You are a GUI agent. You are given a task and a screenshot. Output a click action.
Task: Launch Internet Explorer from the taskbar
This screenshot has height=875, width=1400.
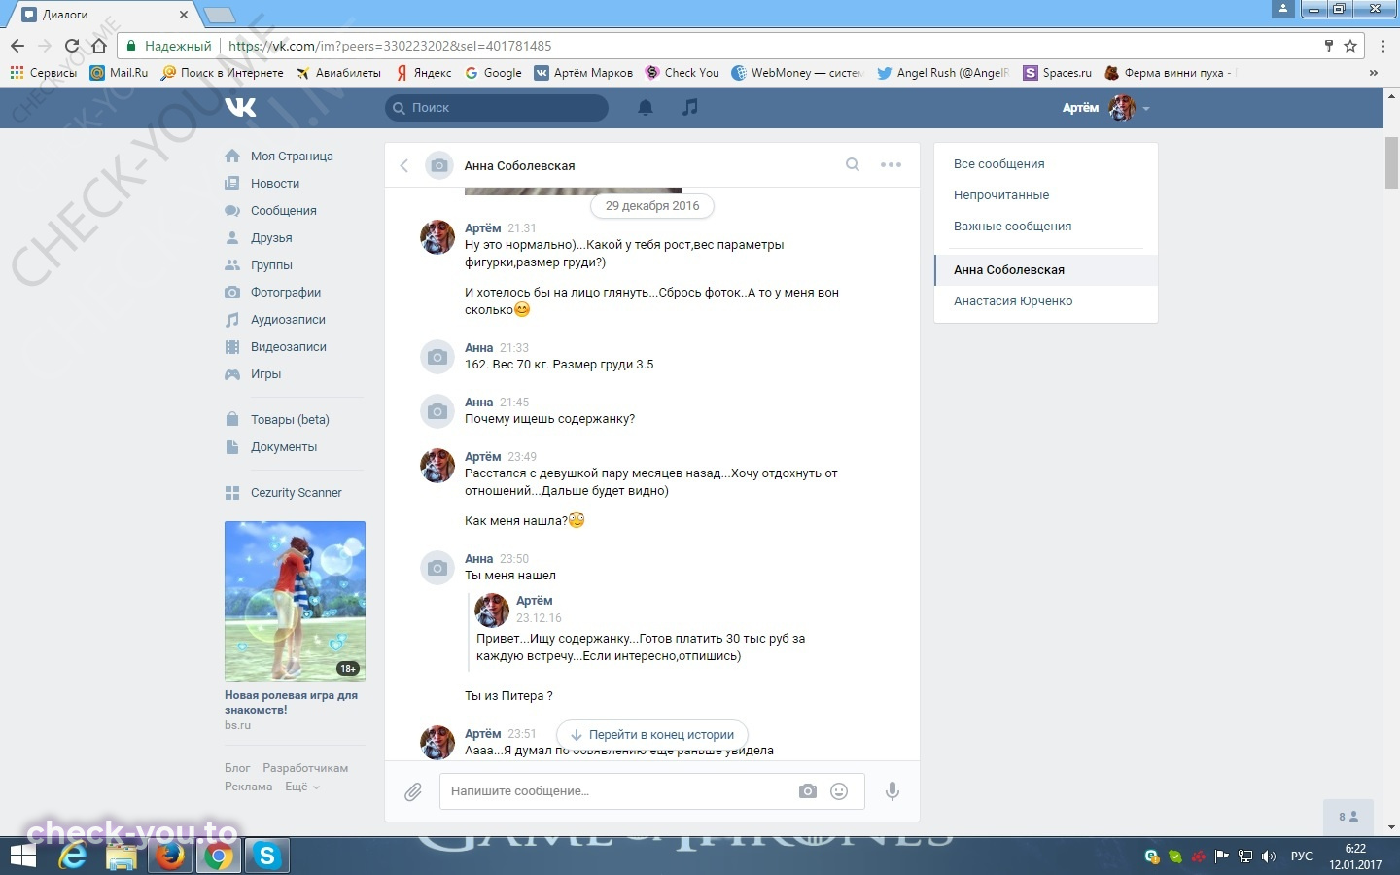[73, 856]
